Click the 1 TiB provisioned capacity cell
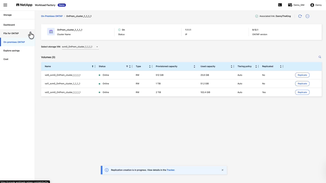This screenshot has height=183, width=326. 158,84
